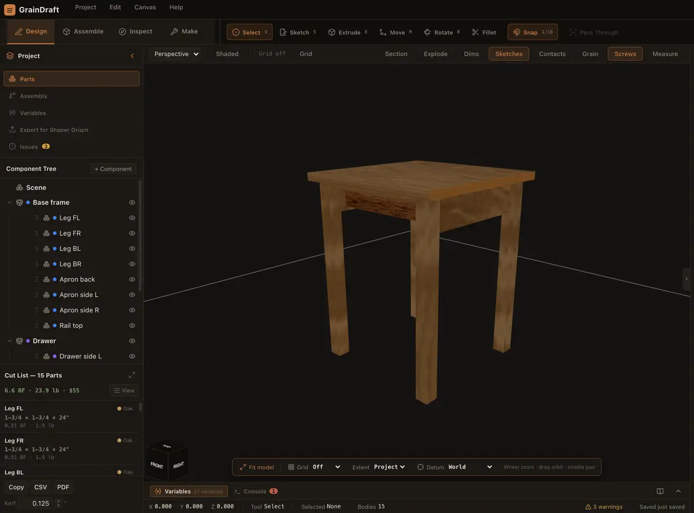Image resolution: width=694 pixels, height=513 pixels.
Task: Collapse the Base frame tree group
Action: [x=9, y=203]
